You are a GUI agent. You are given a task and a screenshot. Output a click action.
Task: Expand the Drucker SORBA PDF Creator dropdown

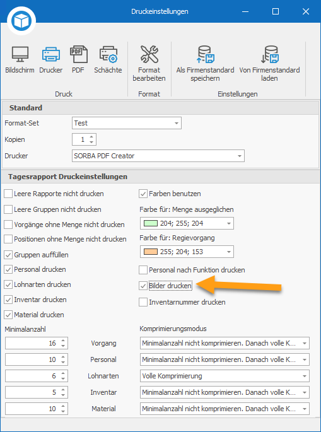coord(158,156)
